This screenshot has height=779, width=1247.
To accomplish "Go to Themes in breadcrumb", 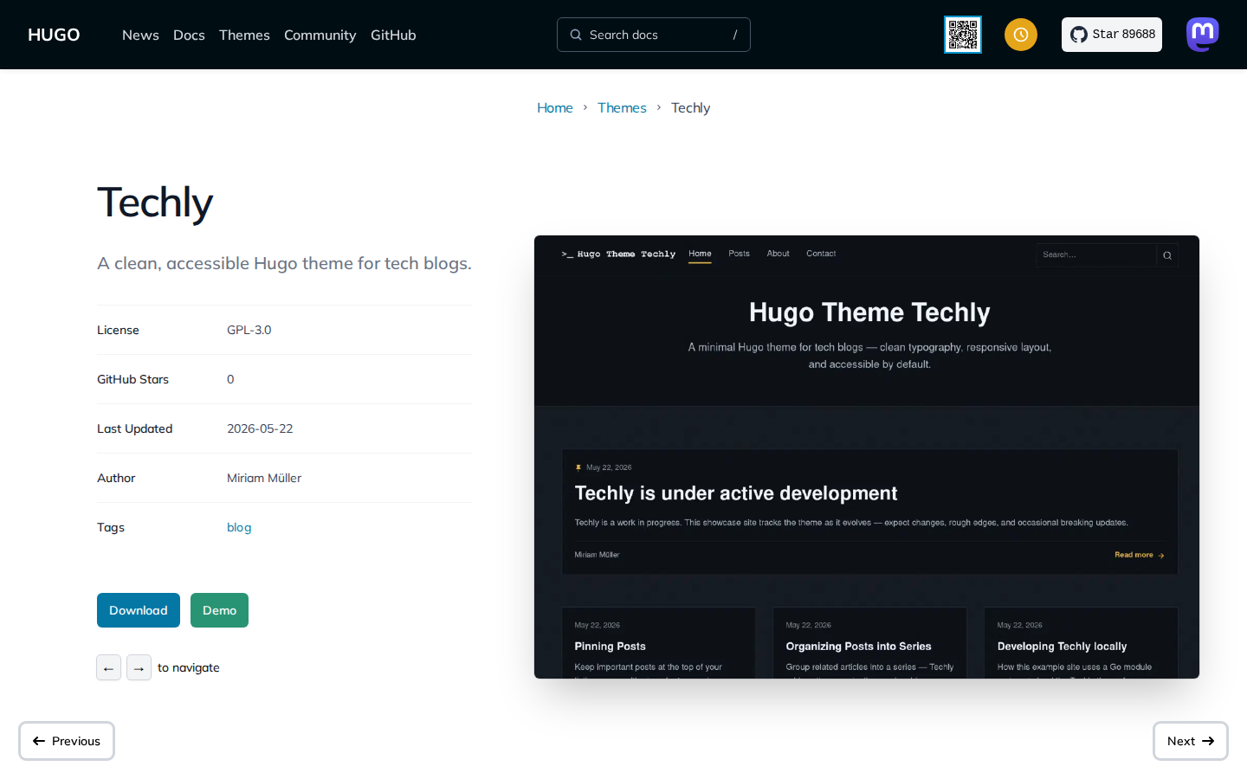I will [x=622, y=107].
